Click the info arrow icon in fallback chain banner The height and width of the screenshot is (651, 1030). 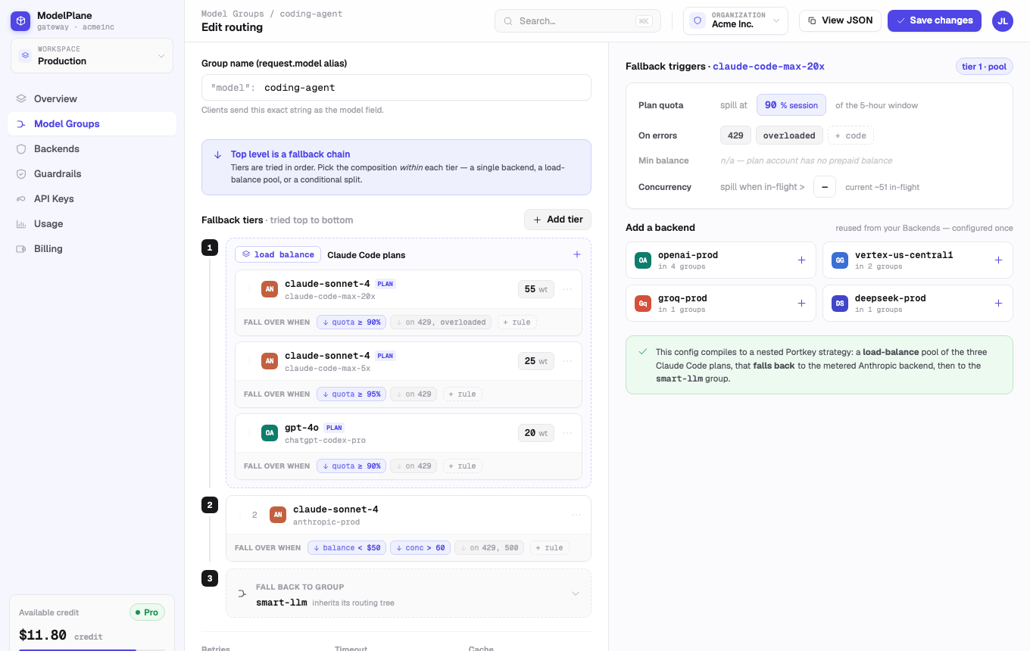(218, 154)
